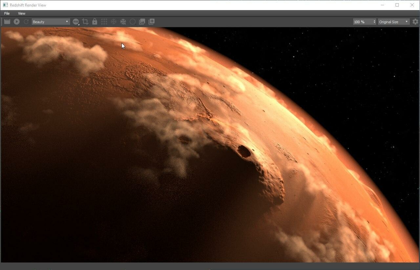This screenshot has width=420, height=270.
Task: Select the second snowflake icon on the toolbar
Action: [123, 21]
